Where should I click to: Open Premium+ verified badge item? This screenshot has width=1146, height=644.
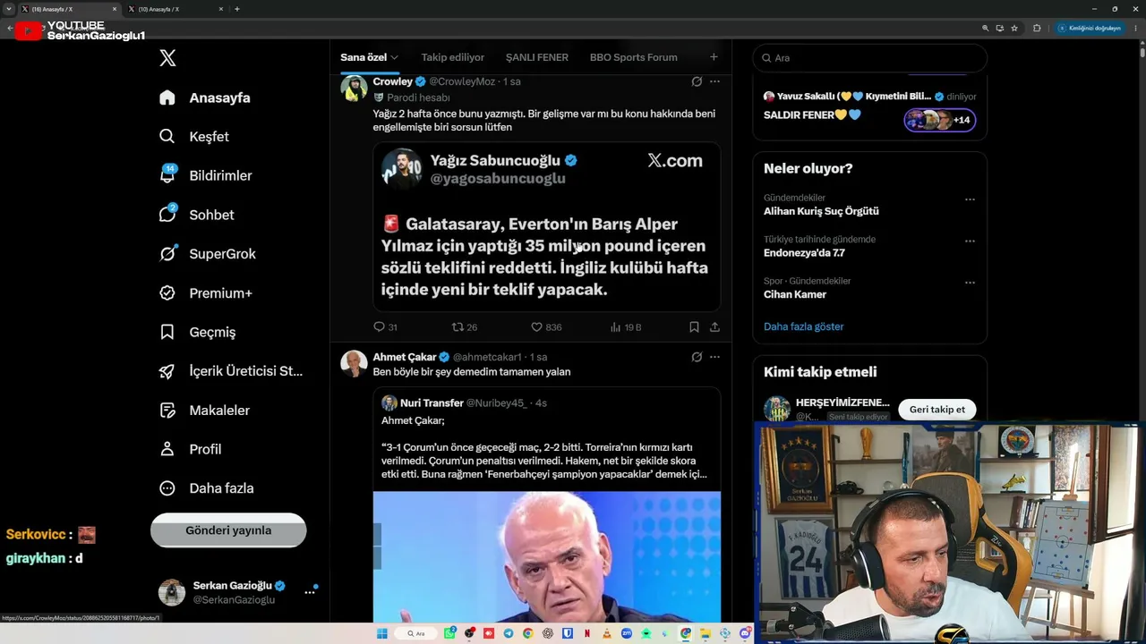pos(205,293)
